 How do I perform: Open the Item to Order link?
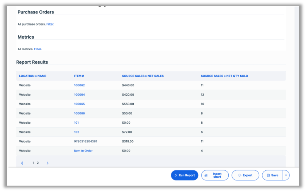click(x=83, y=151)
